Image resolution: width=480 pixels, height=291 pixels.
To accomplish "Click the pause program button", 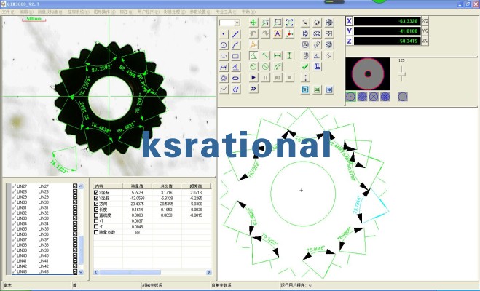I will tap(266, 77).
